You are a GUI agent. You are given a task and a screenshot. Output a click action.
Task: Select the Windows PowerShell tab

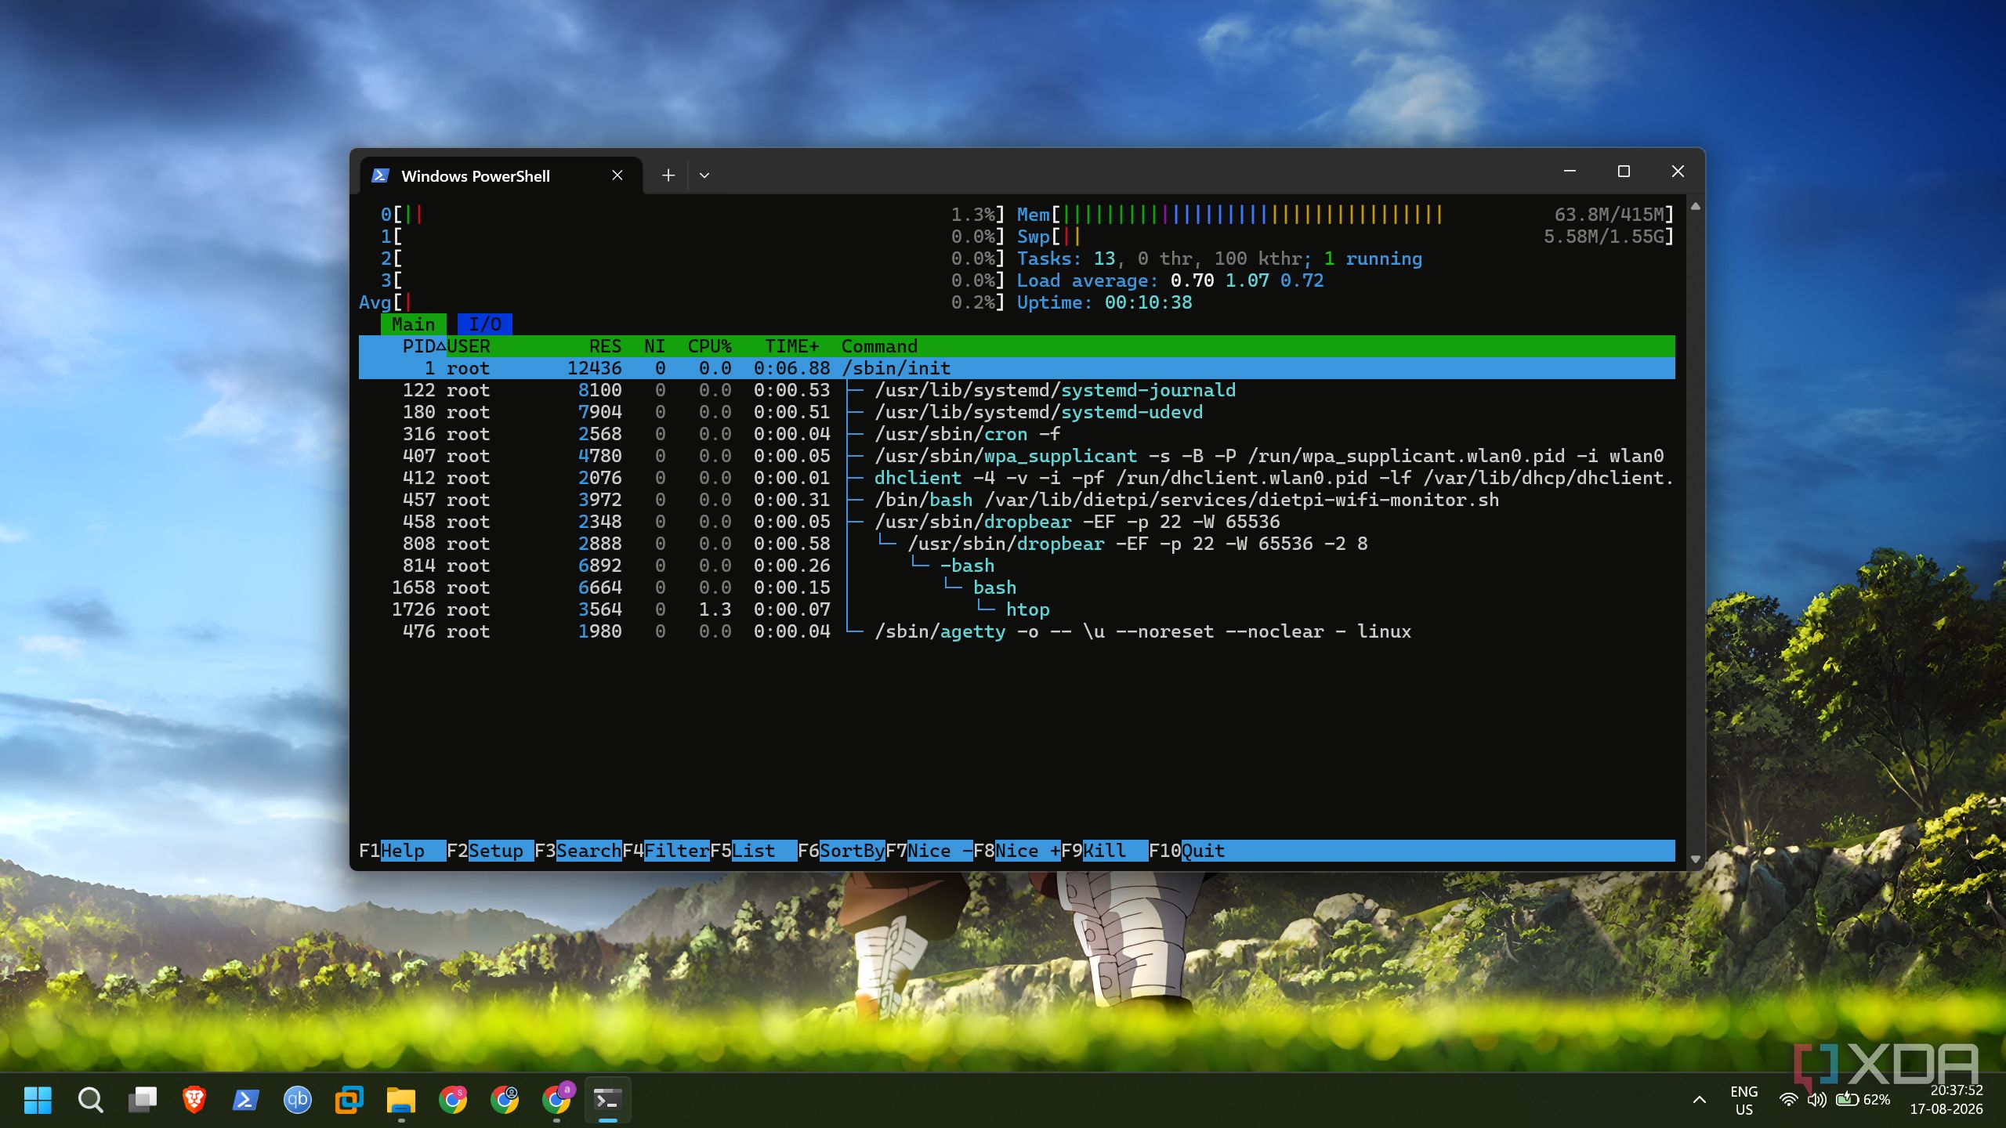tap(501, 175)
